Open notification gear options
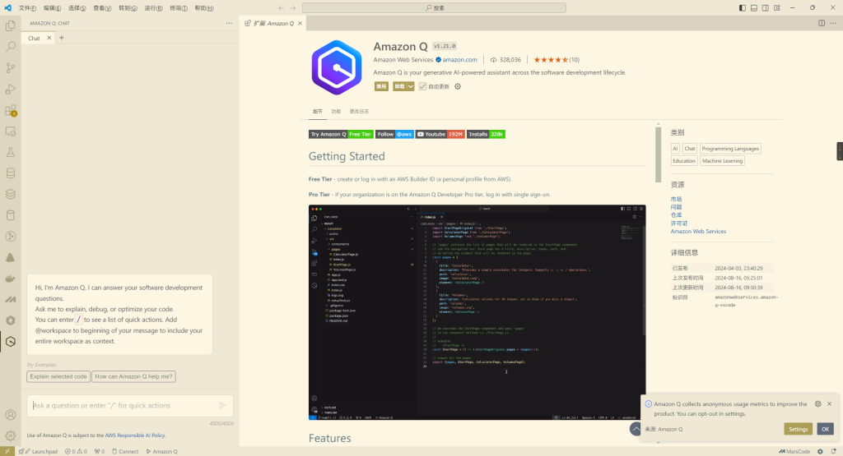This screenshot has height=456, width=843. click(x=817, y=404)
